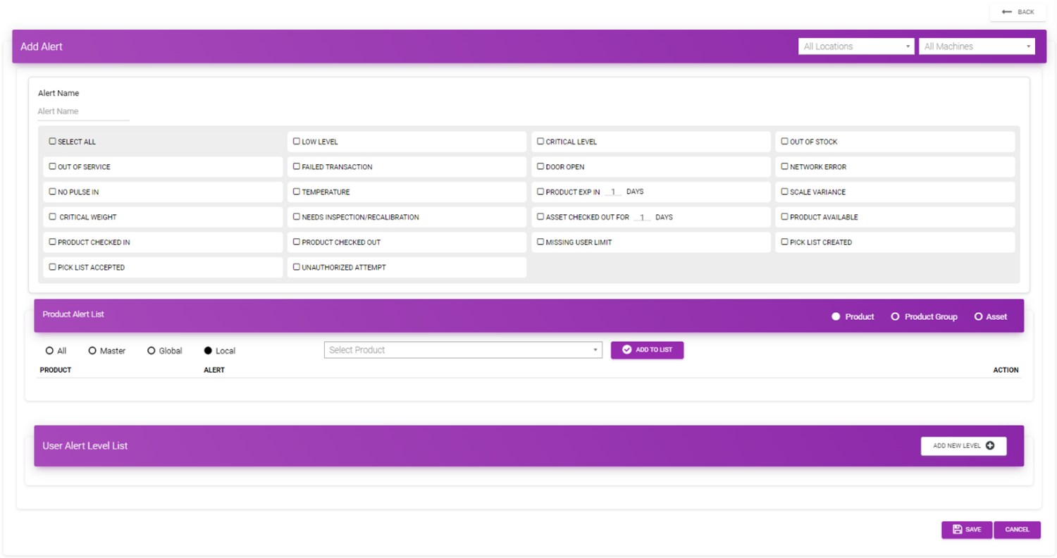Check the Low Level alert
This screenshot has height=558, width=1057.
pyautogui.click(x=296, y=141)
